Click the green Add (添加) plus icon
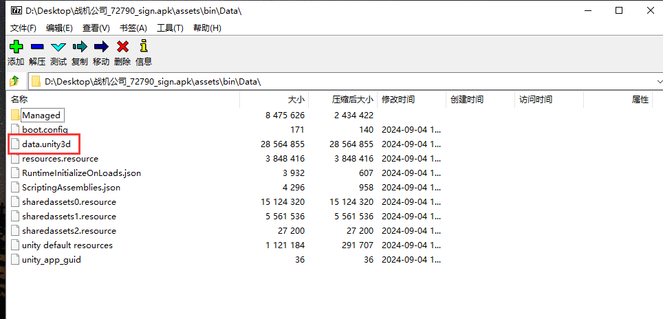This screenshot has height=319, width=663. [16, 46]
